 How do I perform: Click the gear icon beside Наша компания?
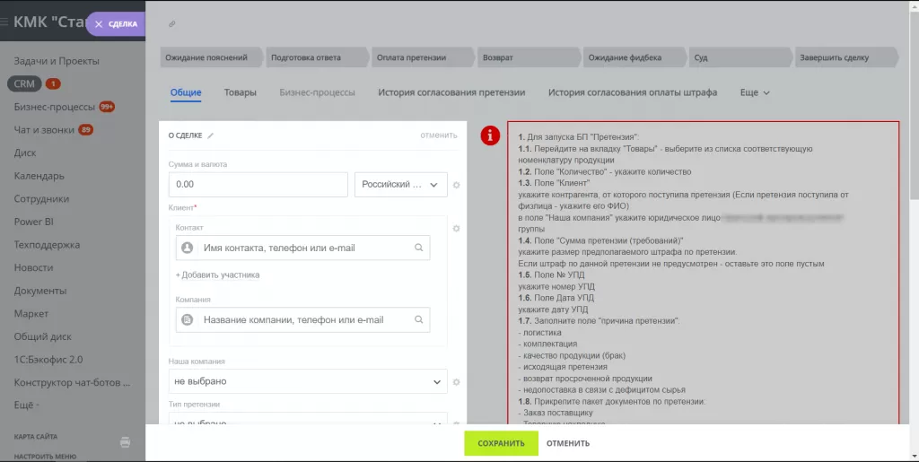456,382
